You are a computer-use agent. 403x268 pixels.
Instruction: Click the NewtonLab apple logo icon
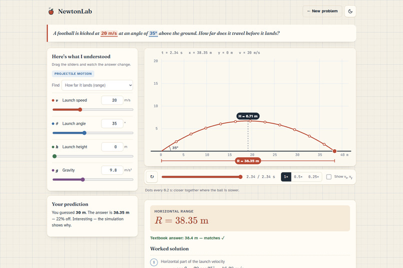click(51, 11)
